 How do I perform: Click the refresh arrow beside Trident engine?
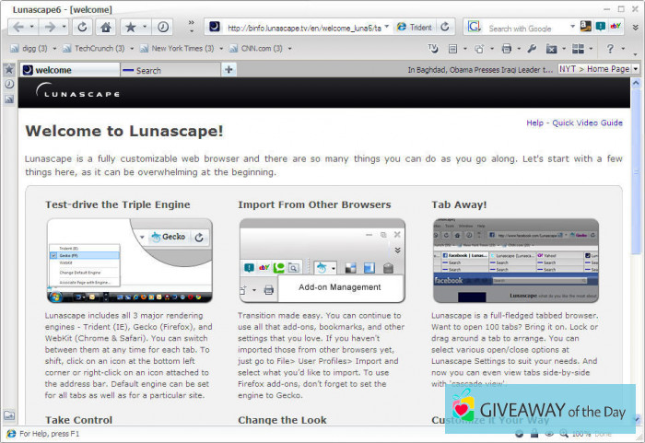point(445,27)
